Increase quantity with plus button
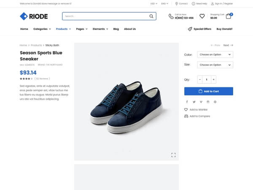The width and height of the screenshot is (253, 190). [213, 79]
